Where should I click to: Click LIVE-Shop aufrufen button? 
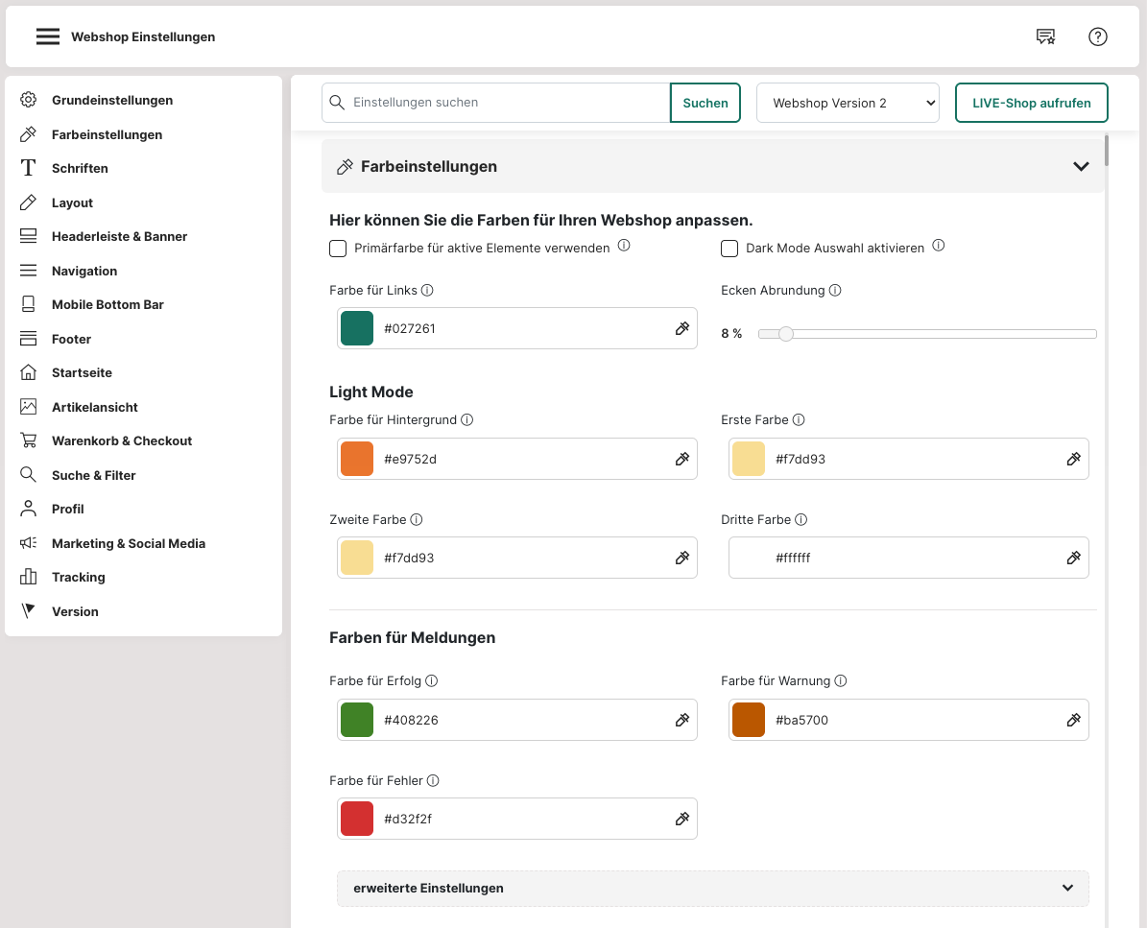click(x=1031, y=103)
